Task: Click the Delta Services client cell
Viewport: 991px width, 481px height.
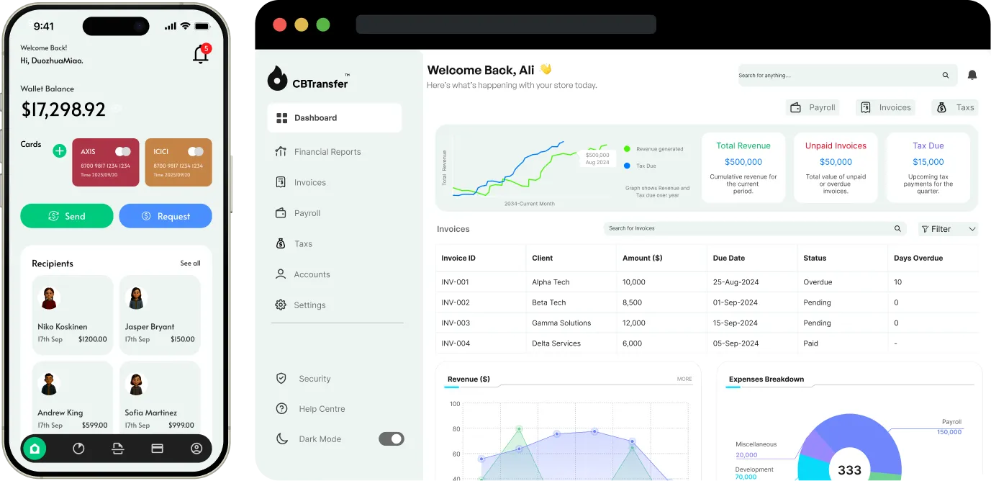Action: pyautogui.click(x=556, y=343)
